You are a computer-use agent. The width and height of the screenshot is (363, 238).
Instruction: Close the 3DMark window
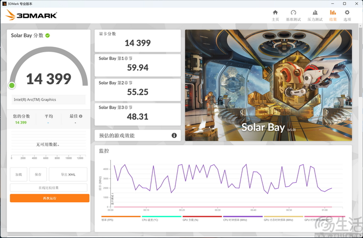click(x=357, y=4)
